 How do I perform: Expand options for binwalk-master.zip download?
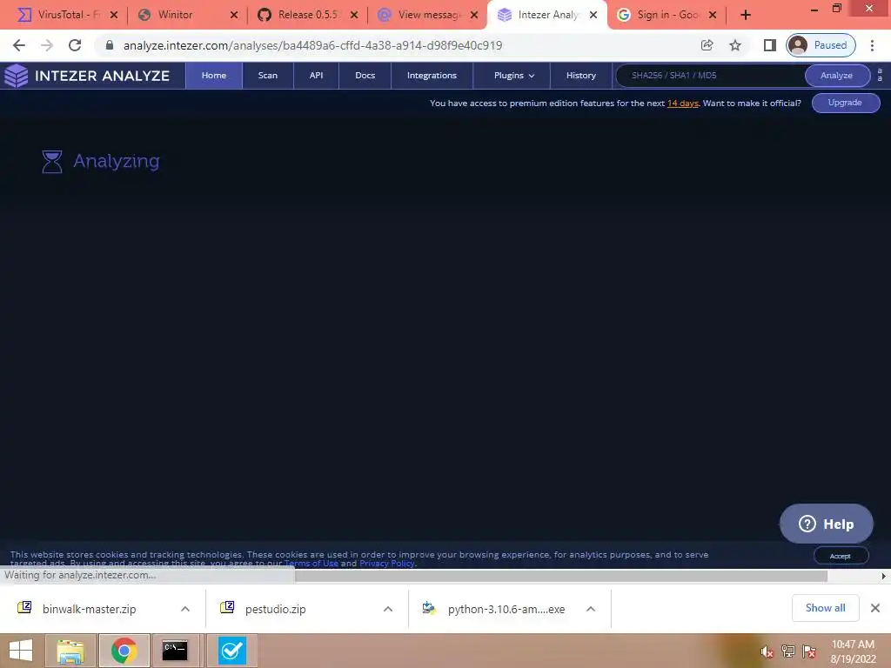pos(185,610)
